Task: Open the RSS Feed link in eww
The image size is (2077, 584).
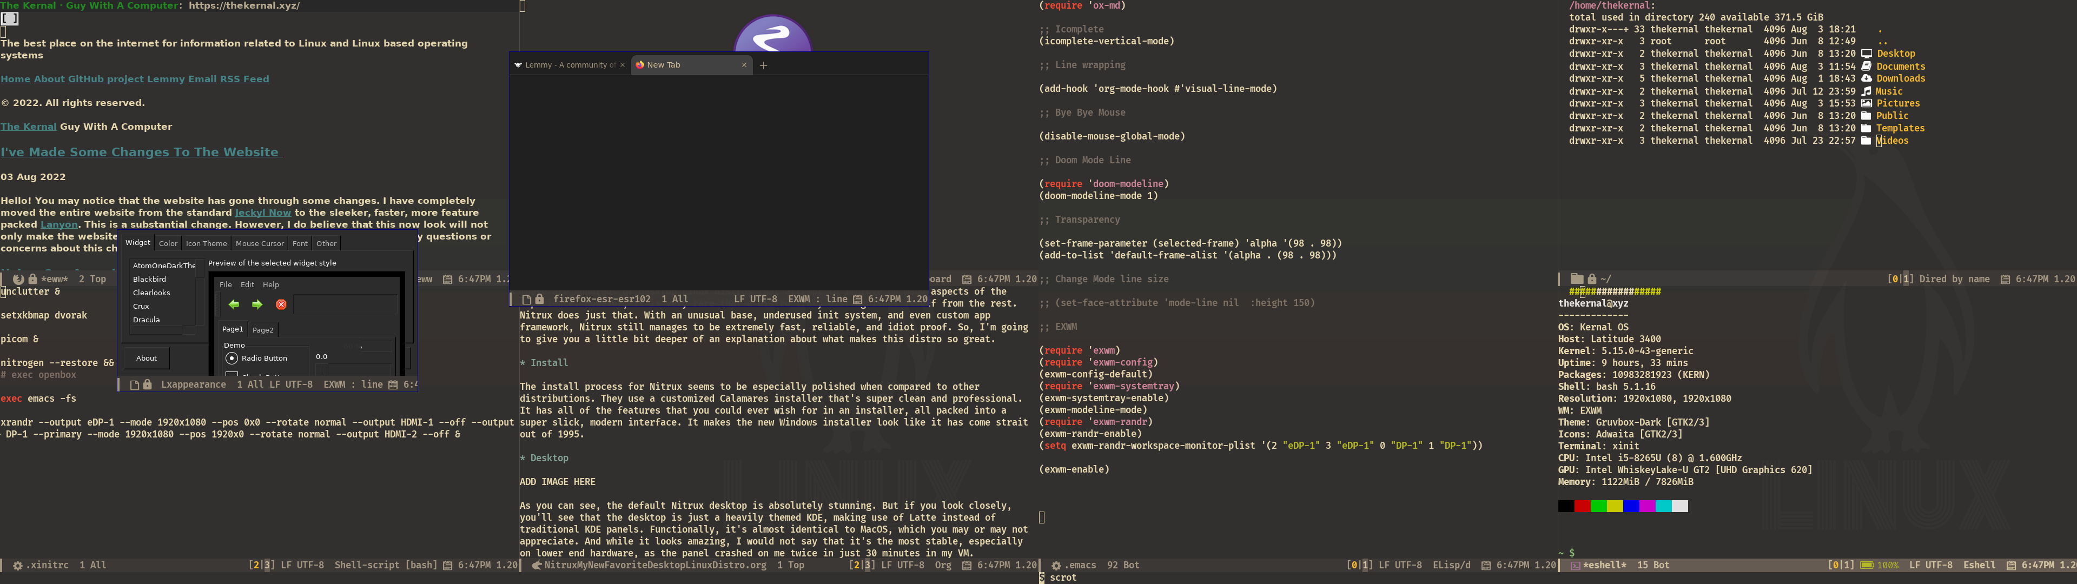Action: click(244, 79)
